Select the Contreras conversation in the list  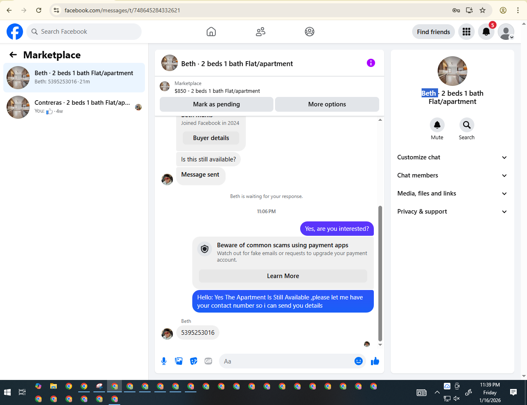[x=74, y=107]
